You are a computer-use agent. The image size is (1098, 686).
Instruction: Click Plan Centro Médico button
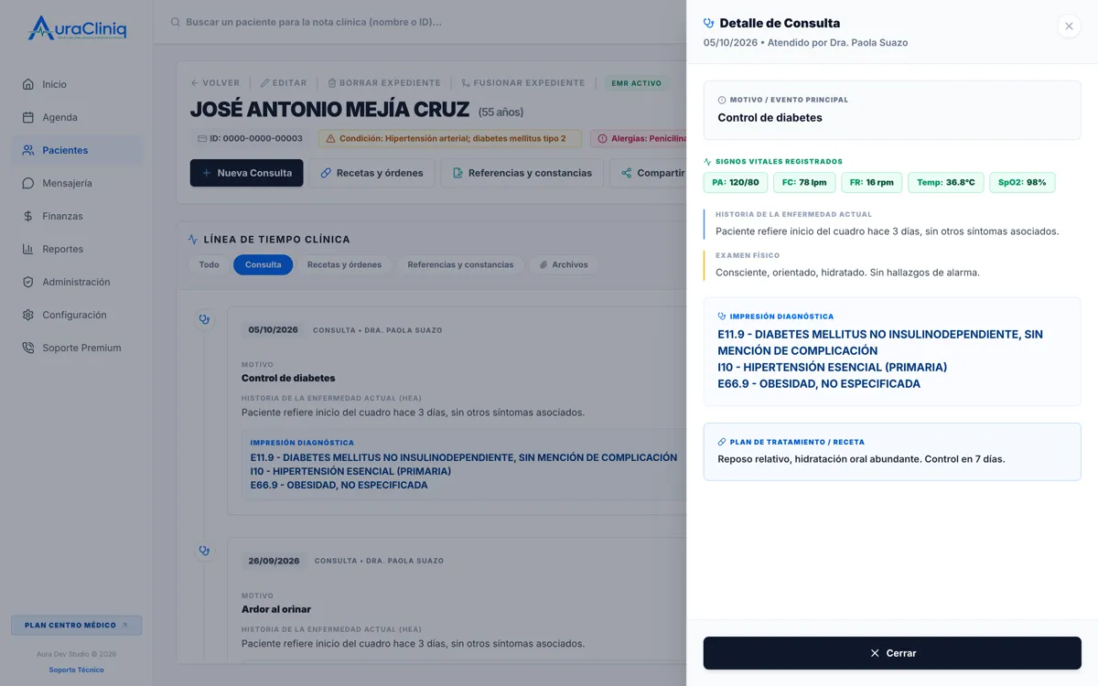[77, 626]
